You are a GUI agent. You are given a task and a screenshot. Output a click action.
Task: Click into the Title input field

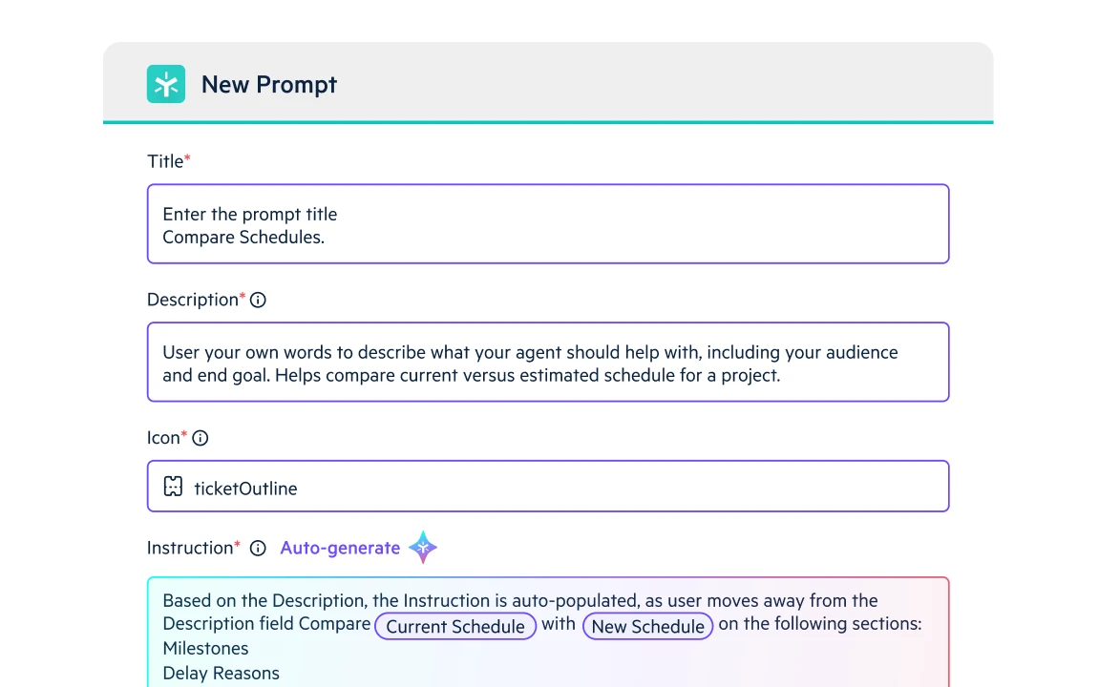[548, 224]
